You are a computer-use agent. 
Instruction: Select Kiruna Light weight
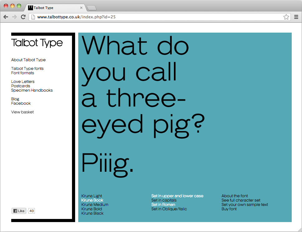tap(92, 196)
